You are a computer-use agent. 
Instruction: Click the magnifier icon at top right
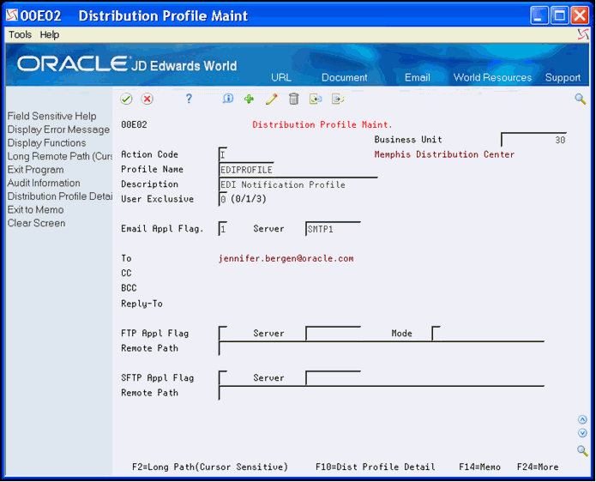[580, 99]
